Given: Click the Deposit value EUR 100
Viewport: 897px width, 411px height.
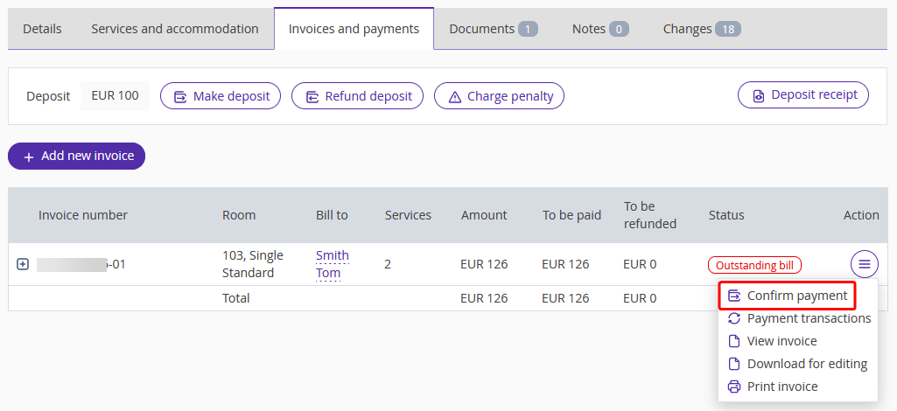Looking at the screenshot, I should 115,95.
